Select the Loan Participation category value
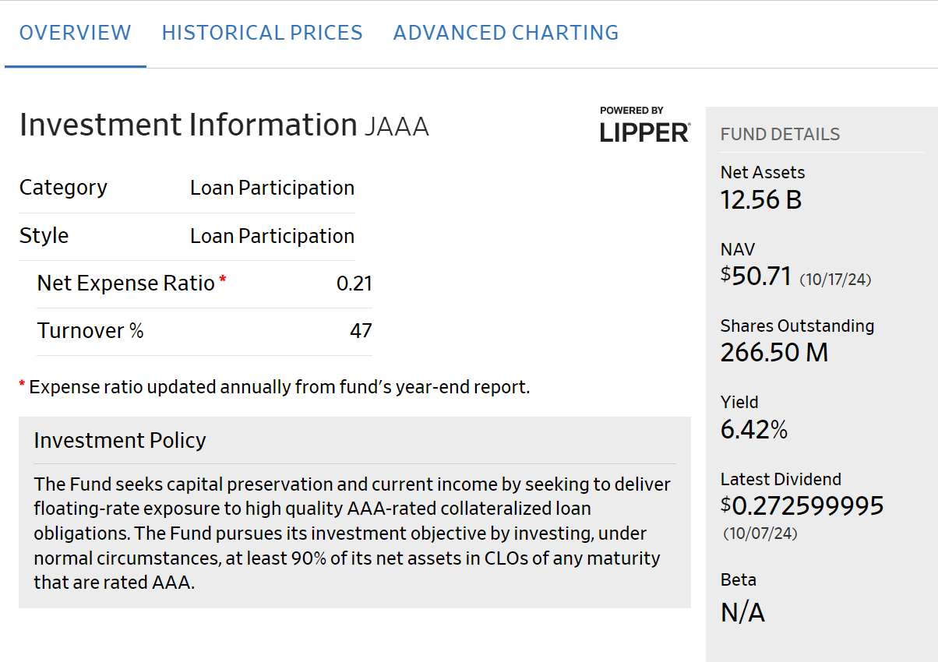Viewport: 938px width, 662px height. click(x=272, y=188)
